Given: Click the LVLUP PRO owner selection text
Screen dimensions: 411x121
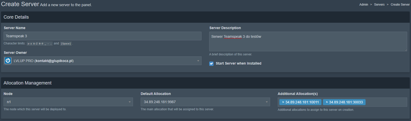Looking at the screenshot, I should [44, 61].
